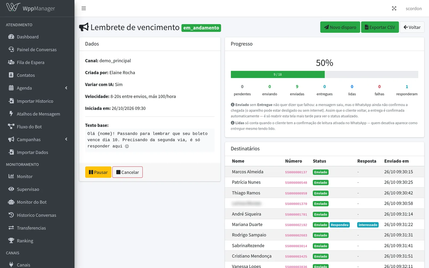Image resolution: width=429 pixels, height=268 pixels.
Task: Click the Número column header
Action: [x=293, y=161]
